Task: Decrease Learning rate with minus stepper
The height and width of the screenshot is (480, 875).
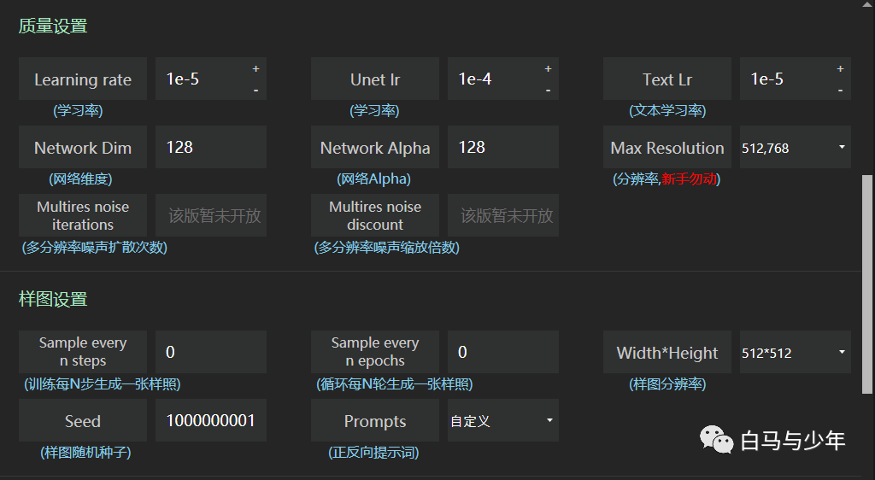Action: (x=255, y=90)
